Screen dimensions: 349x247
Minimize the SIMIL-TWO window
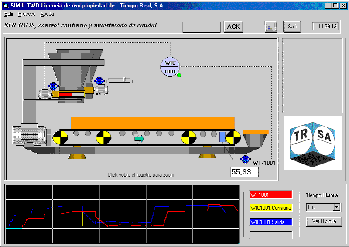(x=328, y=6)
